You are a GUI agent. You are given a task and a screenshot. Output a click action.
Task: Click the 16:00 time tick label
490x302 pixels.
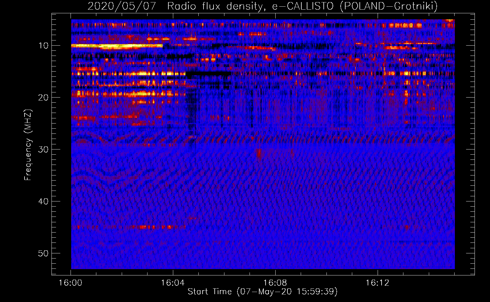(71, 283)
